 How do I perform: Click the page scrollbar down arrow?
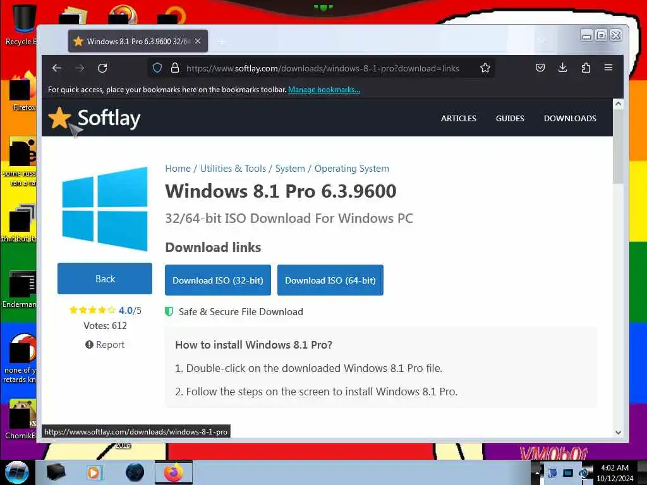tap(618, 433)
